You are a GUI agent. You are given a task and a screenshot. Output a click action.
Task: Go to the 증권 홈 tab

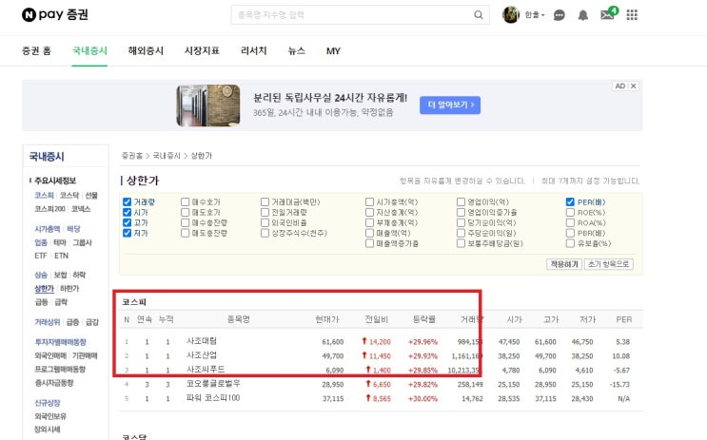click(x=36, y=51)
